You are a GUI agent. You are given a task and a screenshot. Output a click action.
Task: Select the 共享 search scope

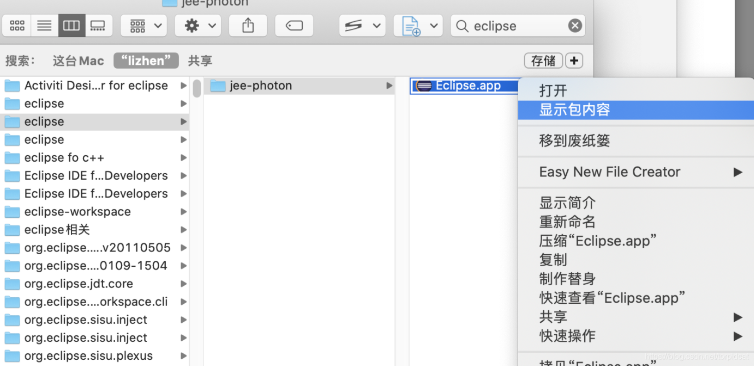(200, 60)
